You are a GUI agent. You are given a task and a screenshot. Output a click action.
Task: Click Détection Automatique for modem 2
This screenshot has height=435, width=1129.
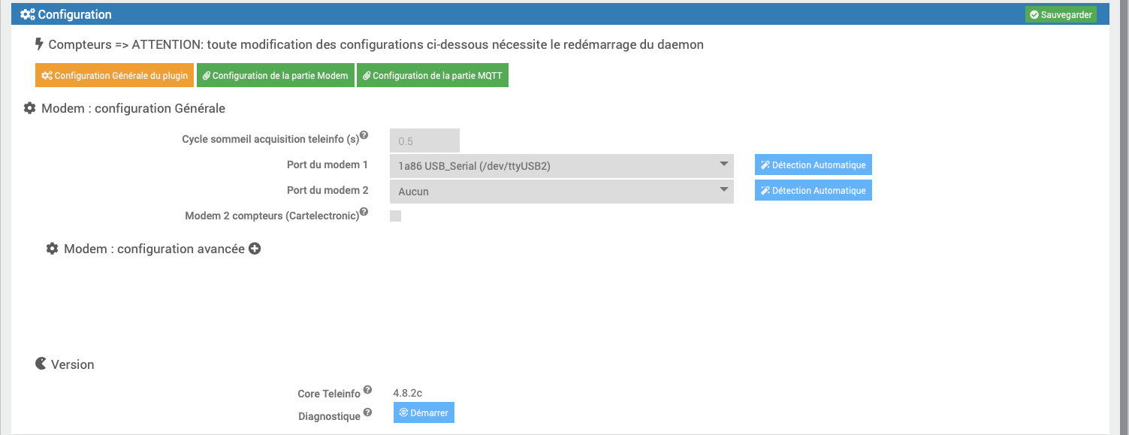tap(813, 191)
